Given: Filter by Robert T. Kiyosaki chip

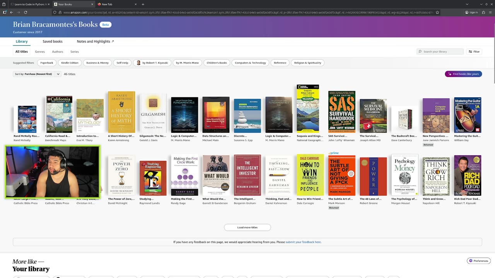Looking at the screenshot, I should pos(152,63).
